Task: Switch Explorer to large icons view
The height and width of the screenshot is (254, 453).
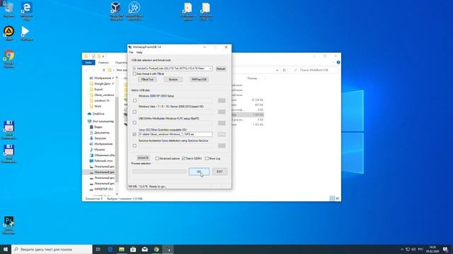Action: (337, 198)
